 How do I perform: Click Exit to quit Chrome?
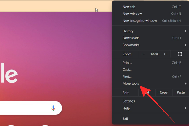[x=125, y=118]
